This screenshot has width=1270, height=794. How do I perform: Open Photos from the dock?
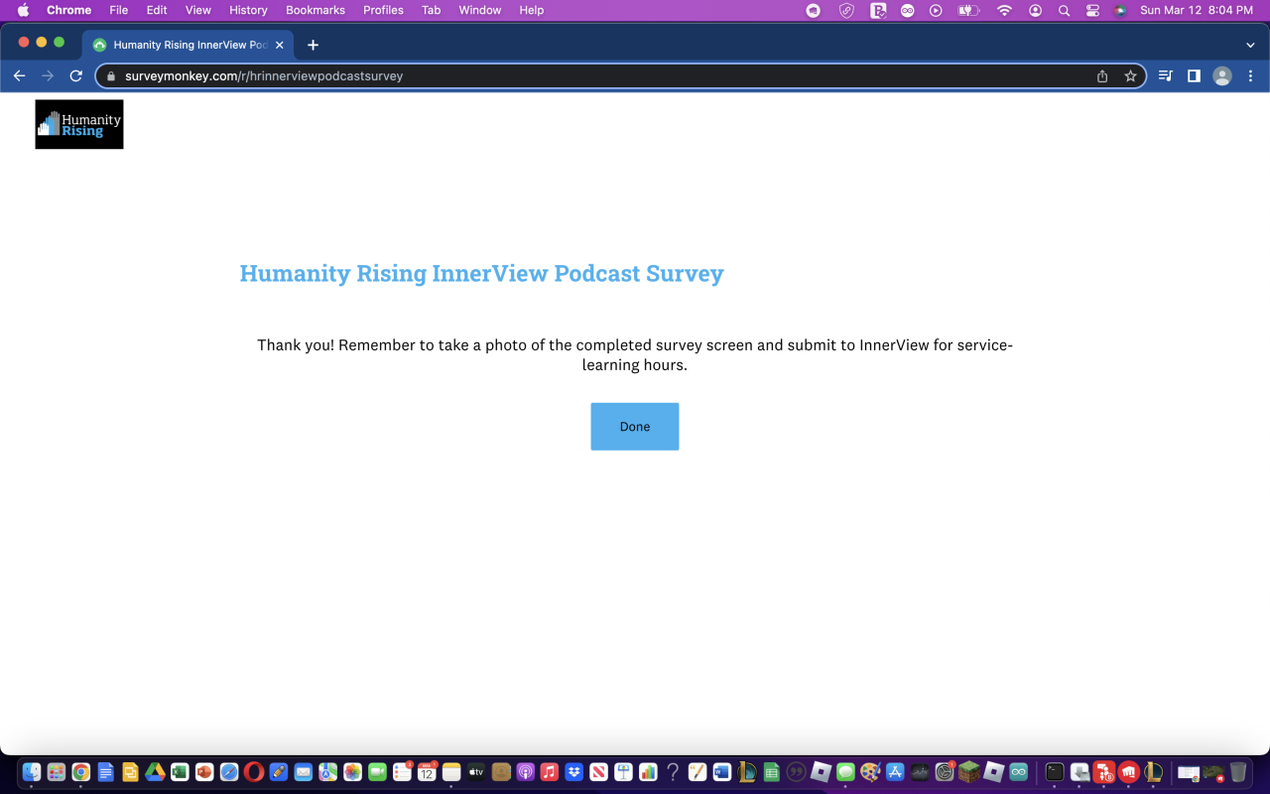352,772
